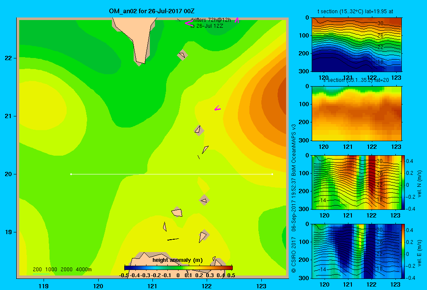Click longitude label 120 under main map
Screen dimensions: 427x290
tap(98, 286)
